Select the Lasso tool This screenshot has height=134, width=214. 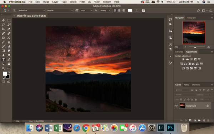coord(3,25)
